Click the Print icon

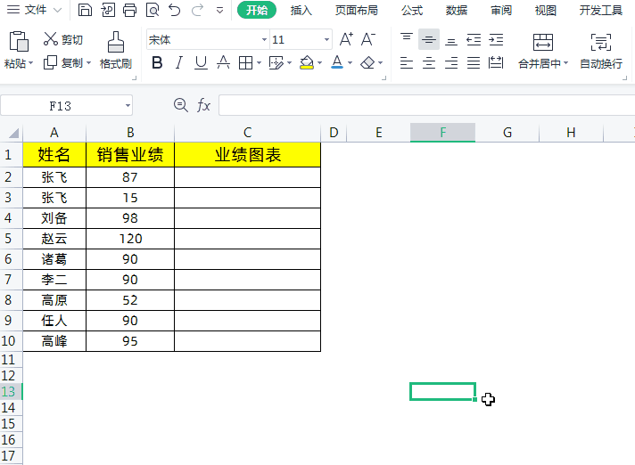[129, 10]
